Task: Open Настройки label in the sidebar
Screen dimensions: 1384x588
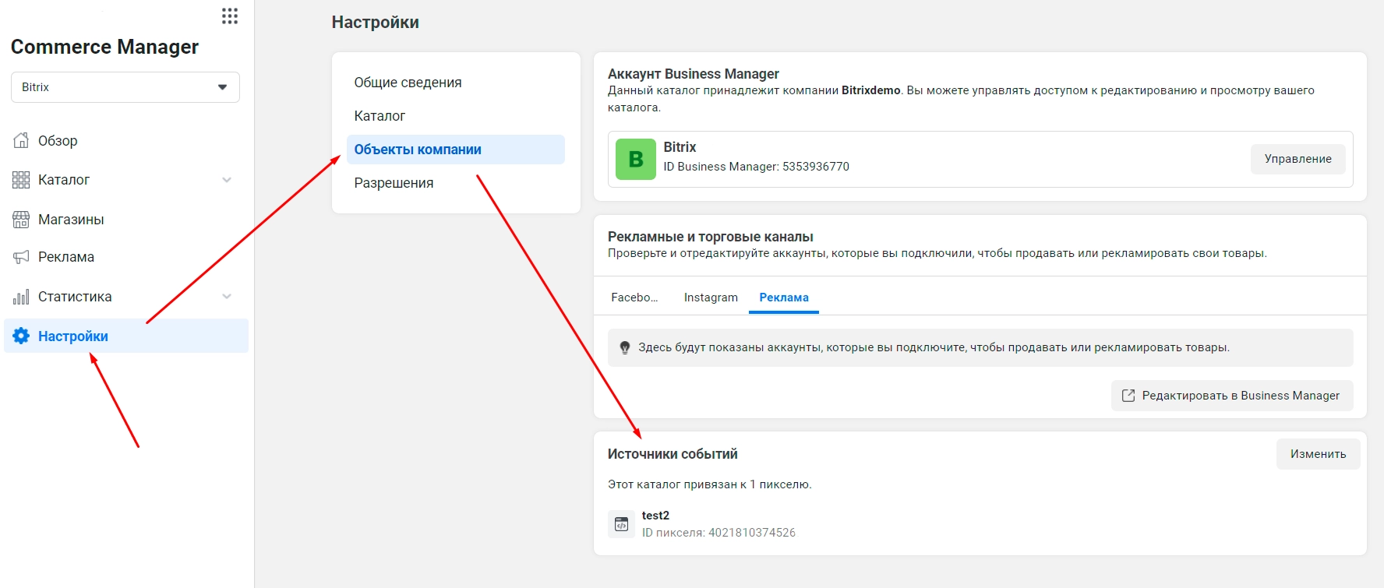Action: click(73, 336)
